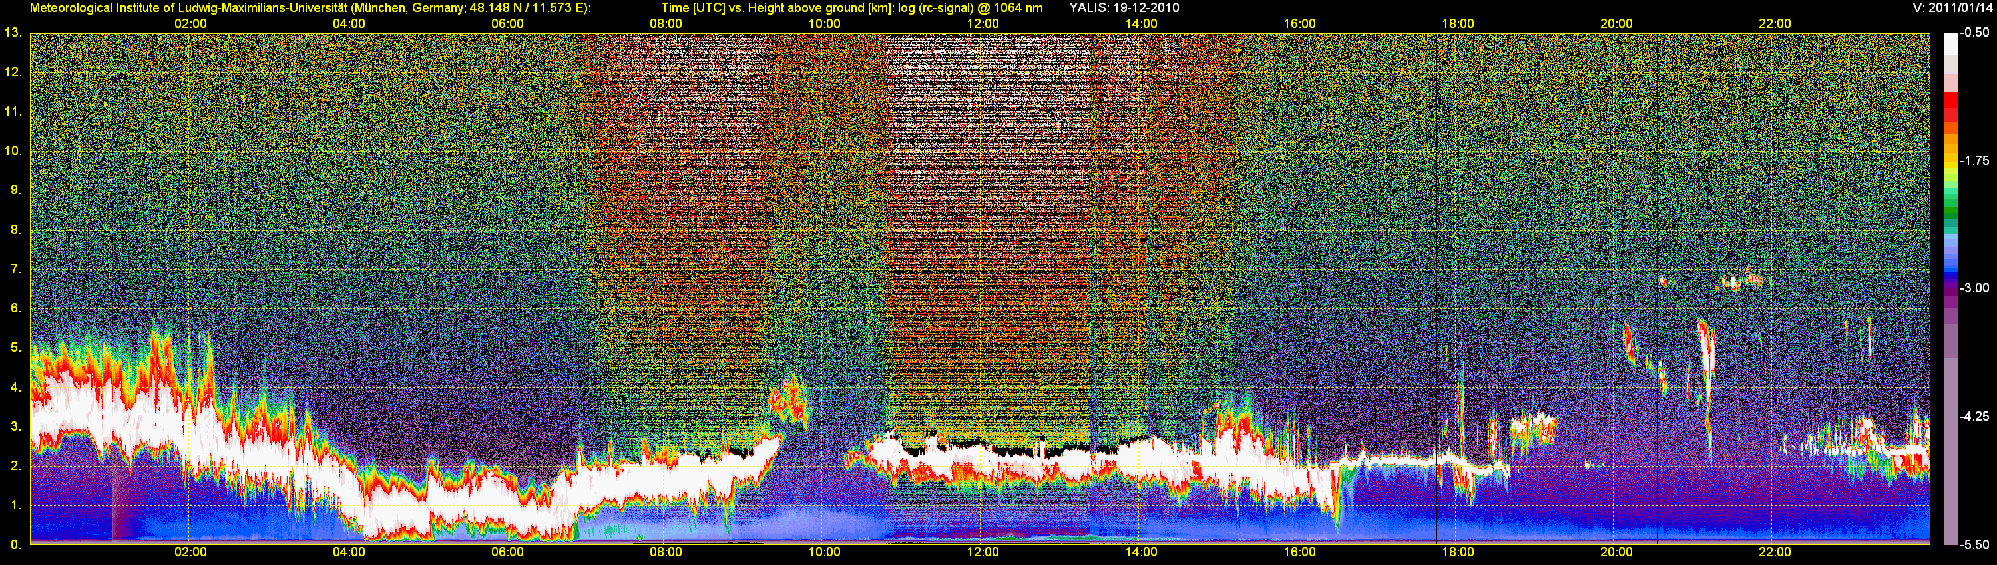
Task: Select the 22:00 tick on top time axis
Action: point(1775,24)
